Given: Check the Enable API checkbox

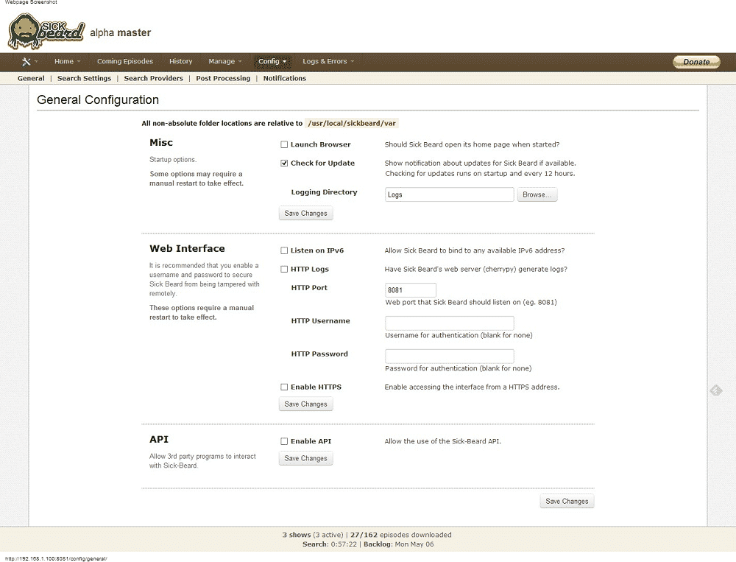Looking at the screenshot, I should point(284,441).
